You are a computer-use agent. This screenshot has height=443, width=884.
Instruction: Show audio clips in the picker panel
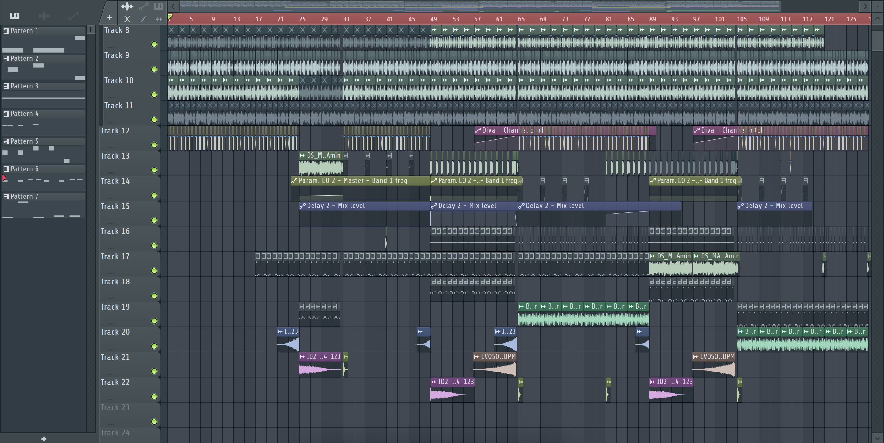pos(44,15)
